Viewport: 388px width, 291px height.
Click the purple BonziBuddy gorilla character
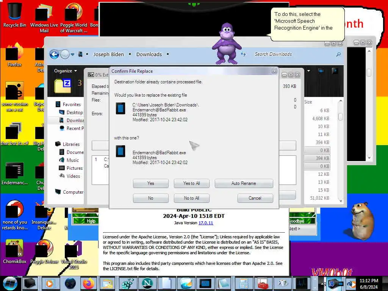point(227,43)
